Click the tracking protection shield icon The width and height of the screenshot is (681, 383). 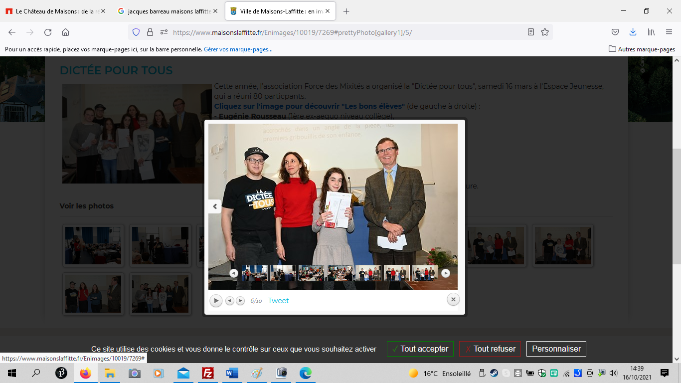pos(136,32)
